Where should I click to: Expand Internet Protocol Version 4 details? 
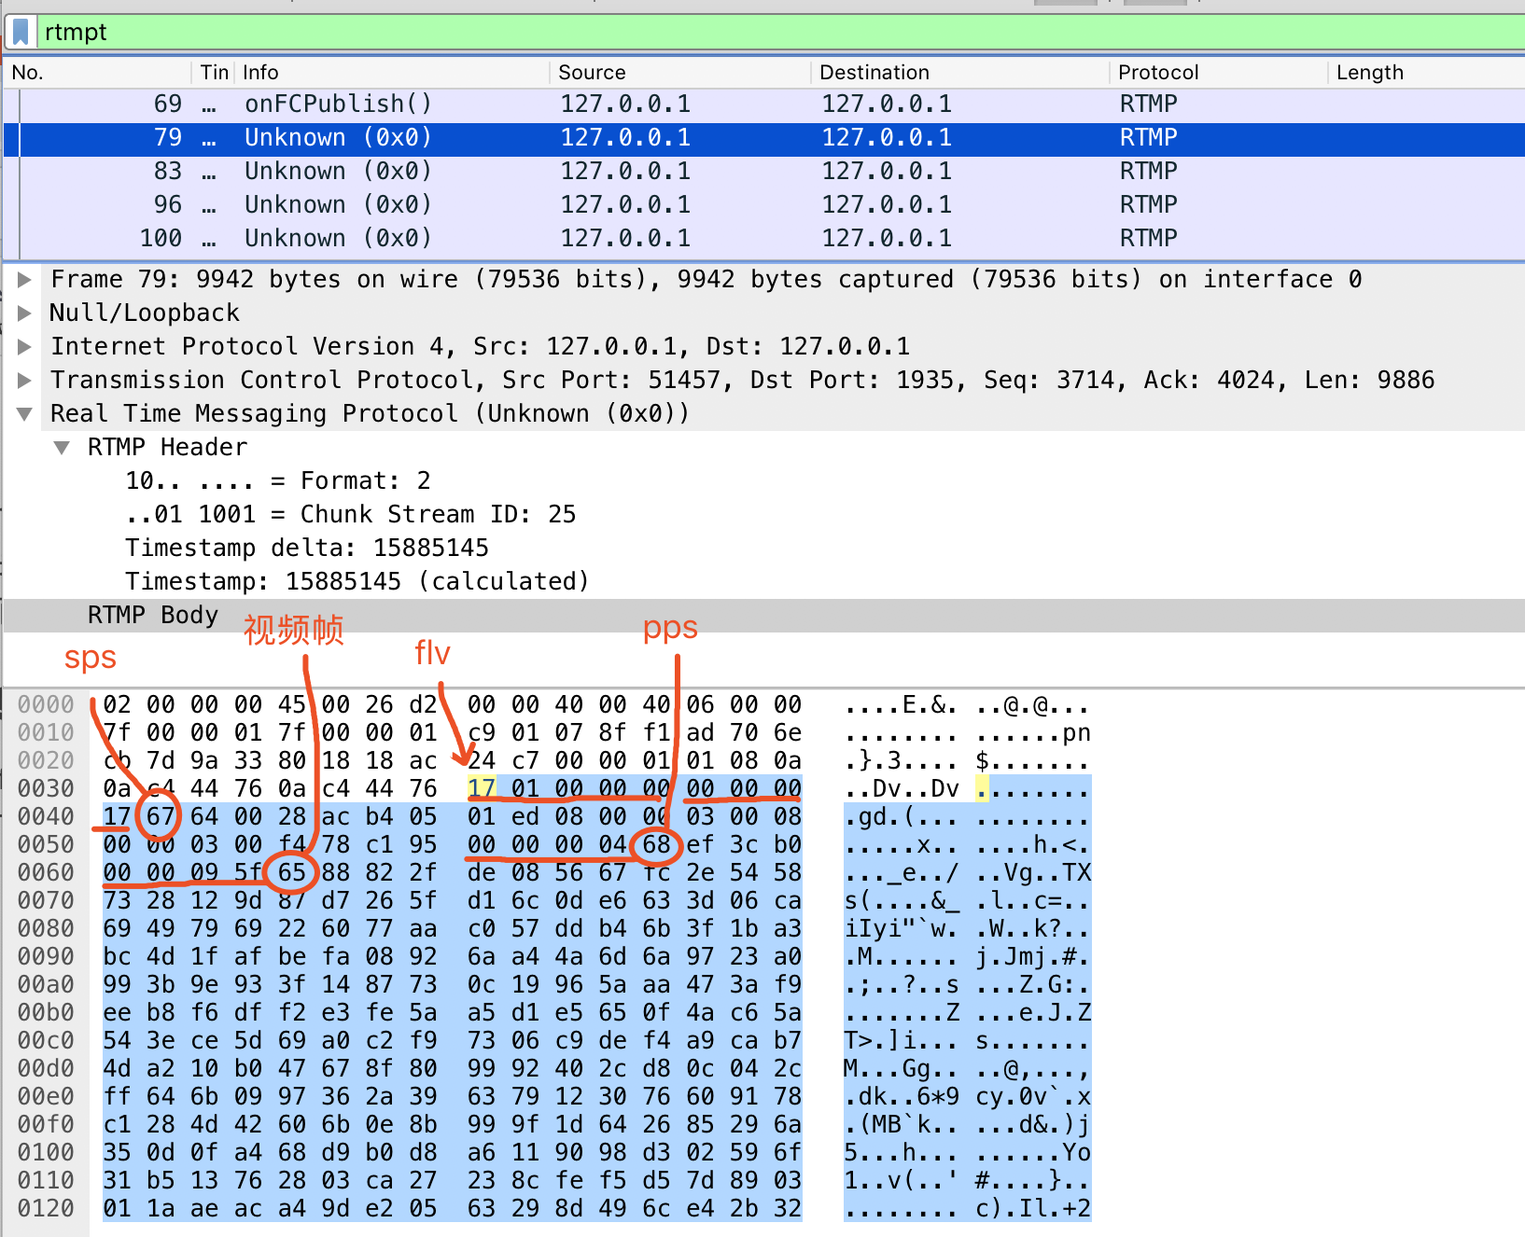25,346
